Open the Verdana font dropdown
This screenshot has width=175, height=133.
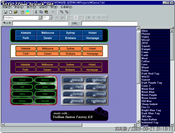(40, 17)
